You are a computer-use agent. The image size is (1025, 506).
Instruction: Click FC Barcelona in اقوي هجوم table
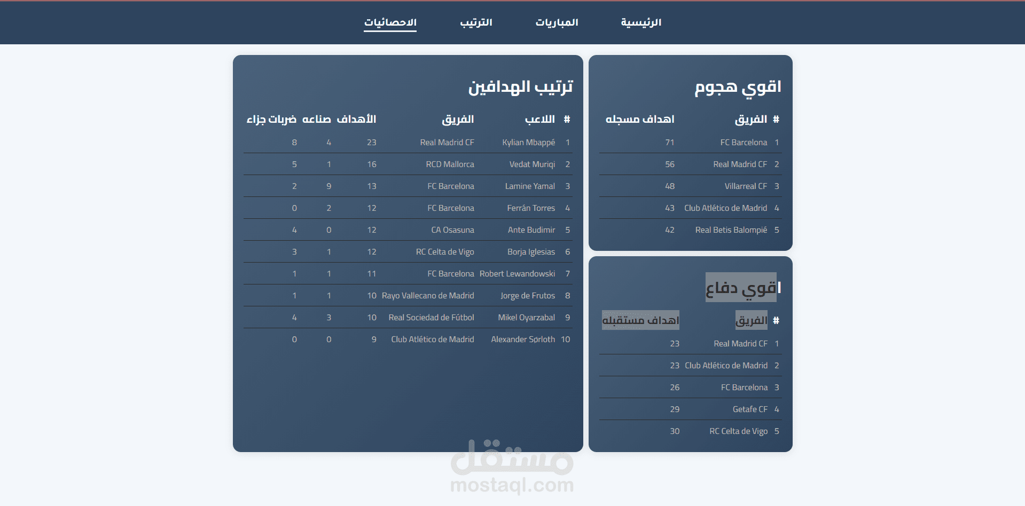click(x=744, y=143)
